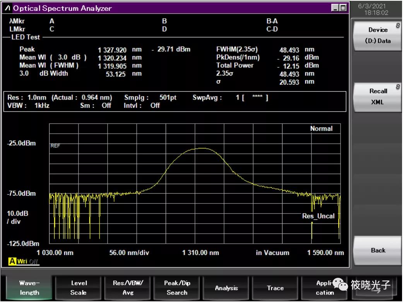
Task: Select the Analysis softkey
Action: pyautogui.click(x=226, y=288)
